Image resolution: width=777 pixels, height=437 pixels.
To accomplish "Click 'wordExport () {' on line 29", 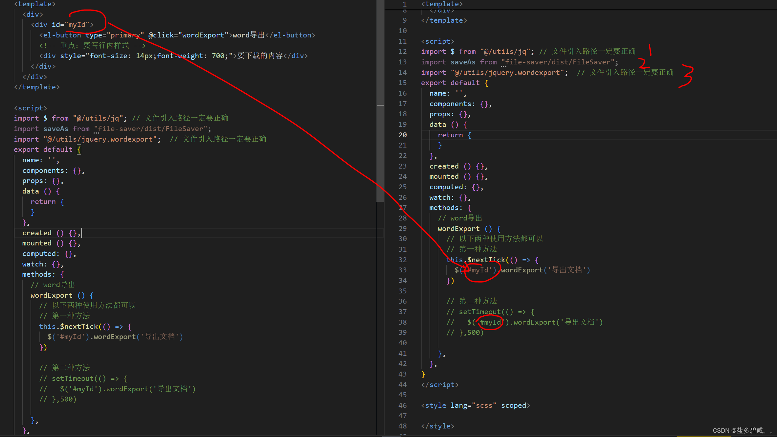I will pos(469,229).
